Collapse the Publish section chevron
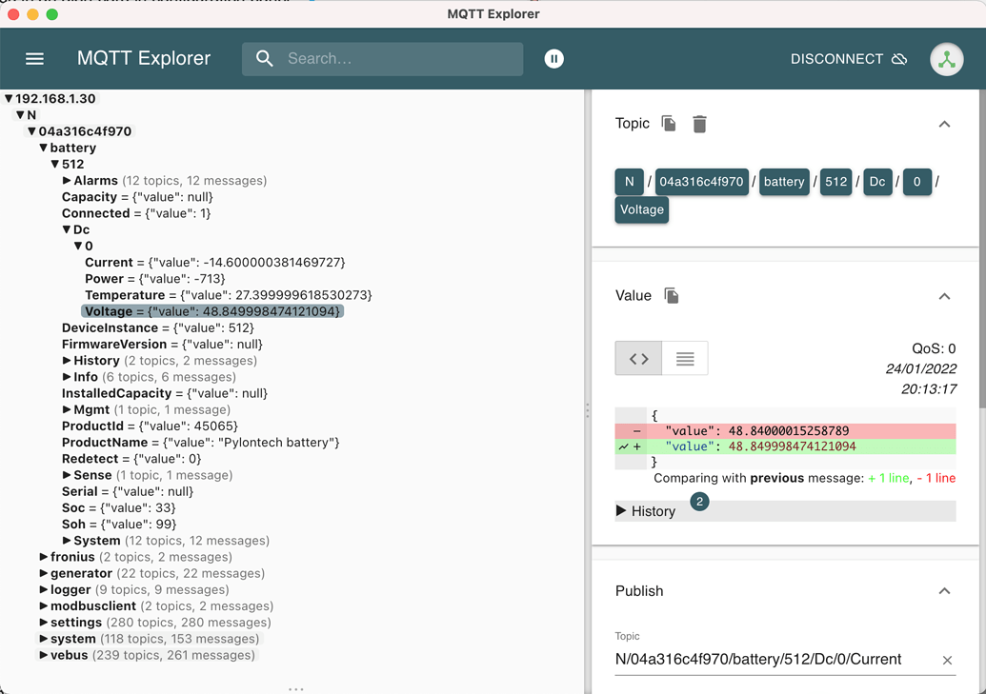 pos(944,590)
